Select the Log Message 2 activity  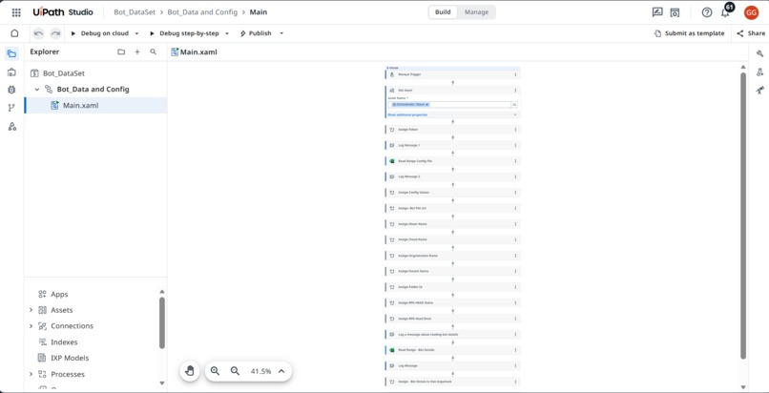[452, 176]
